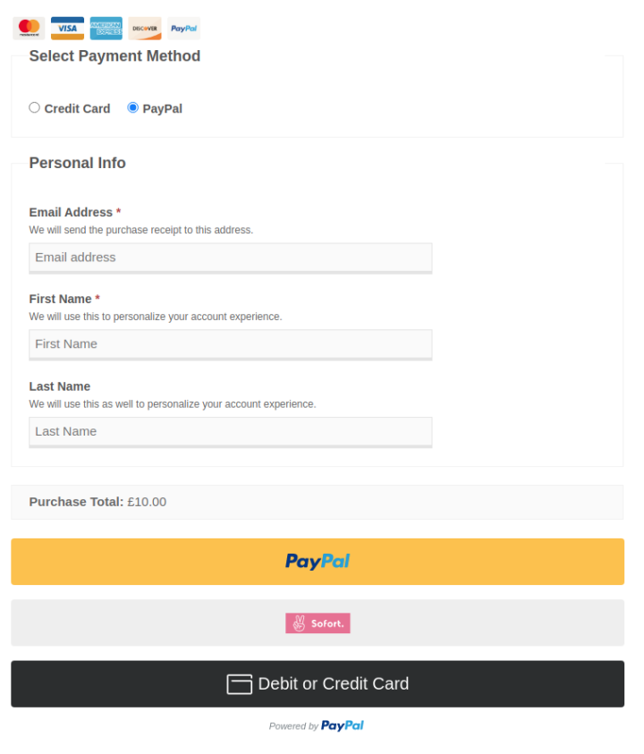Select the Credit Card payment option

(x=34, y=107)
